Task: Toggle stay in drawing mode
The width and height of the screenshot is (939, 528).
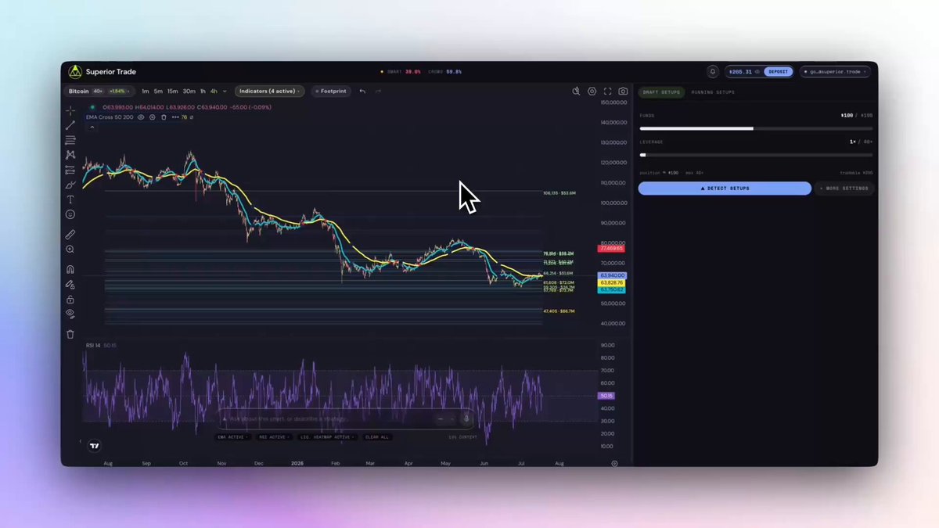Action: coord(70,284)
